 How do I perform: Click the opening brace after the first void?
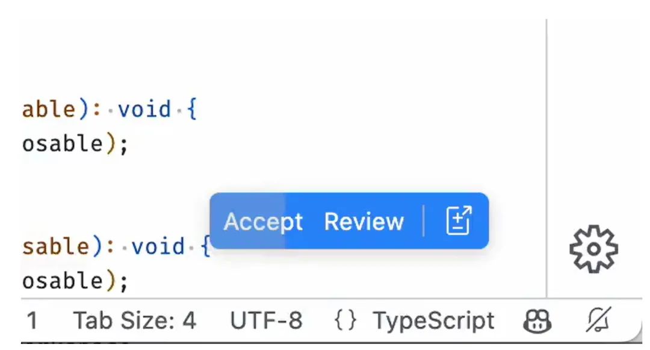pyautogui.click(x=192, y=110)
